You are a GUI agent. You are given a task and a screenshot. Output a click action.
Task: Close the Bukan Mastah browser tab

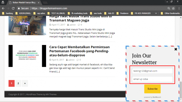pos(38,3)
